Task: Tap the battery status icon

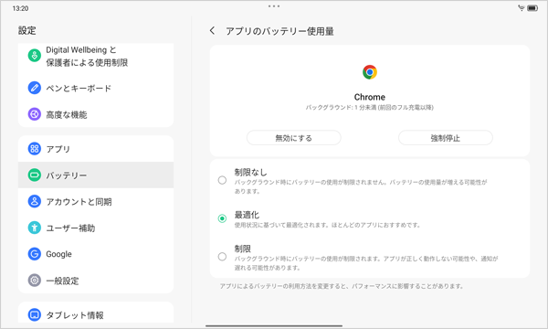Action: [x=532, y=8]
